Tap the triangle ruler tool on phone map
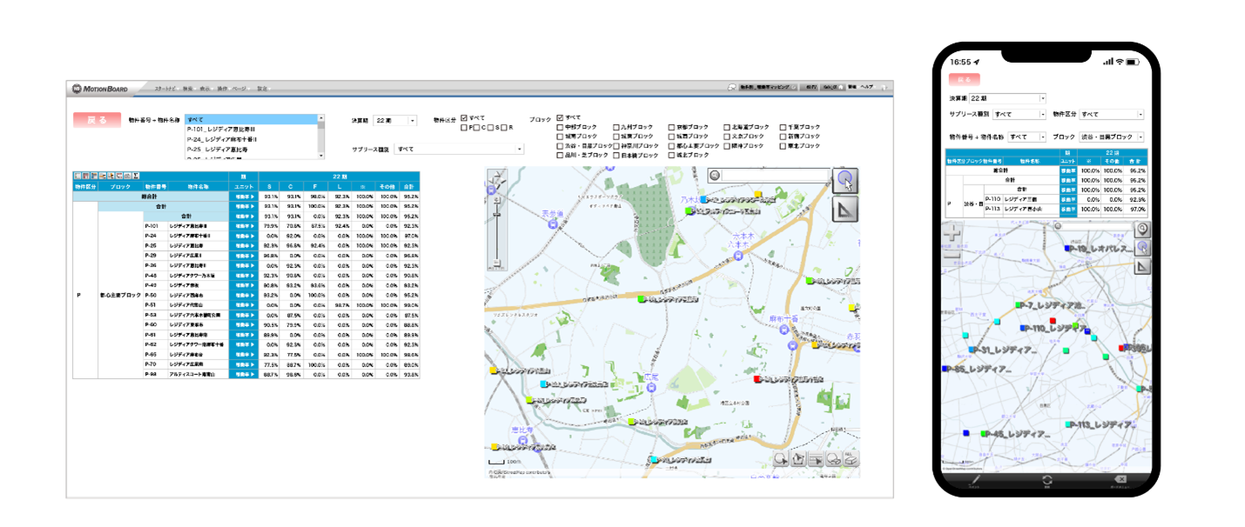 [1143, 266]
